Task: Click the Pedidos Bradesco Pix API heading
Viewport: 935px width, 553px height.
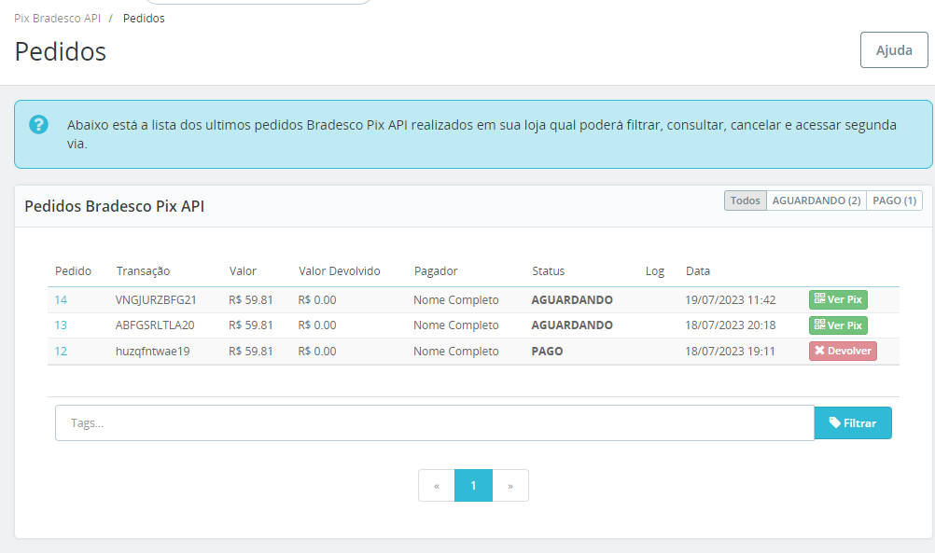Action: [115, 206]
